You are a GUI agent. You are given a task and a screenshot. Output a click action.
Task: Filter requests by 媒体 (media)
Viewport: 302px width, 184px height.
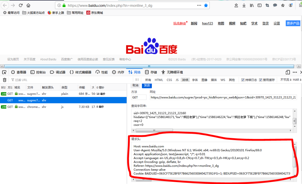point(214,80)
